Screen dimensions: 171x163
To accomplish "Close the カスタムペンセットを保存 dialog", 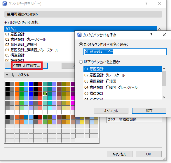I will point(164,35).
